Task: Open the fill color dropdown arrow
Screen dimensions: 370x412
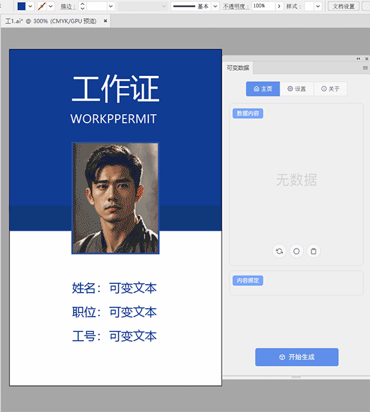Action: click(31, 6)
